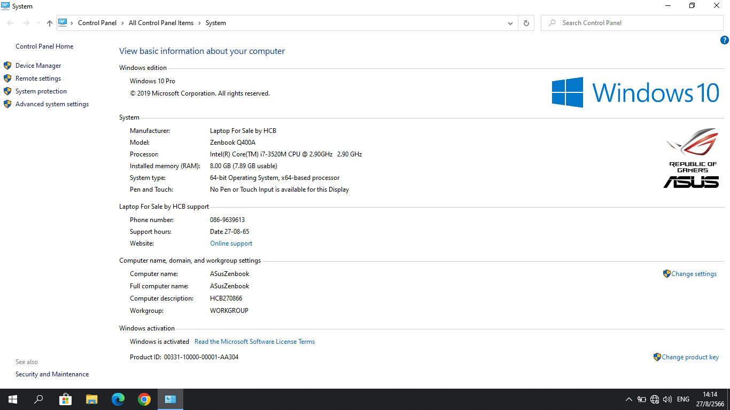Click the Full computer name value ASusZenbook
This screenshot has width=730, height=410.
point(229,286)
